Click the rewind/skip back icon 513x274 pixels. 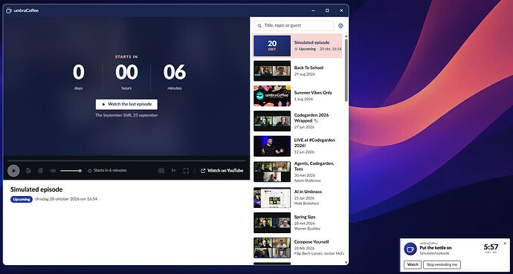(x=28, y=171)
